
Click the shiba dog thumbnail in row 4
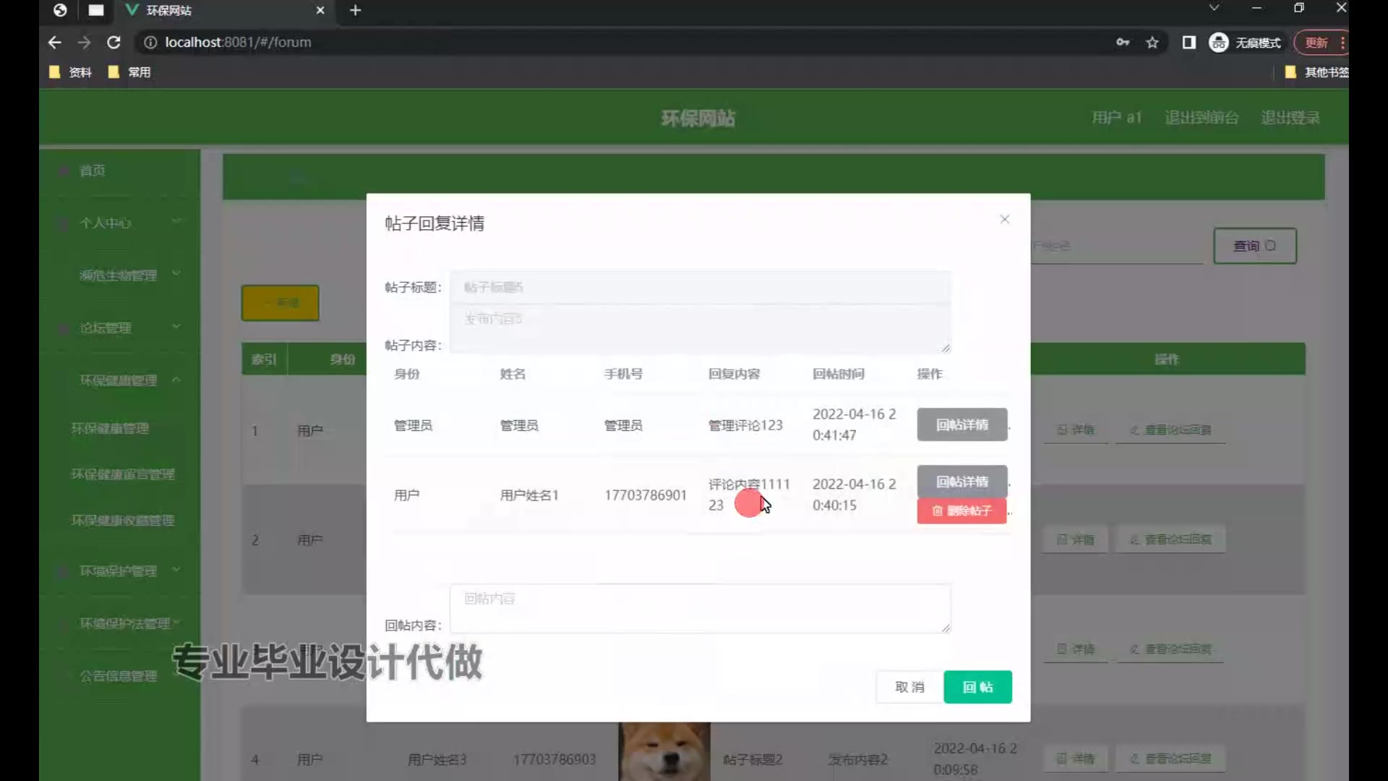[x=664, y=751]
